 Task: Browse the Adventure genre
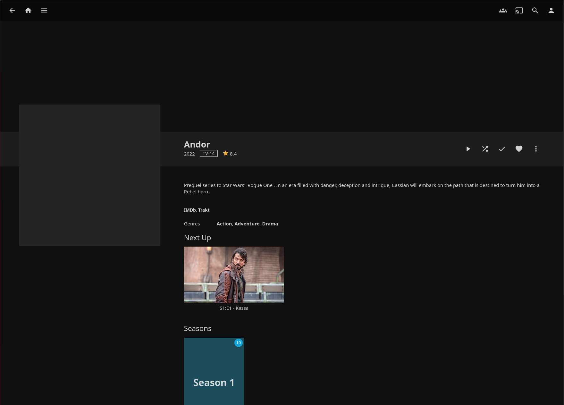coord(247,224)
